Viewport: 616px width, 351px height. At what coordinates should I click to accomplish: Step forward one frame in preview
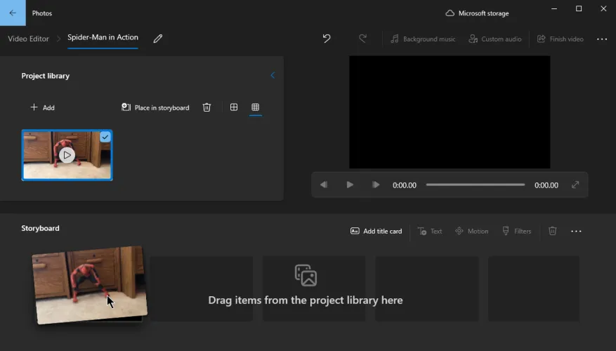376,185
